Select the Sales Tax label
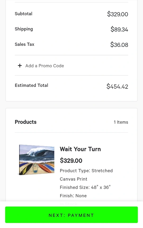 click(24, 44)
